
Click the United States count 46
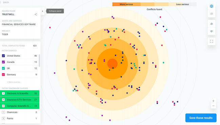[x=36, y=56]
